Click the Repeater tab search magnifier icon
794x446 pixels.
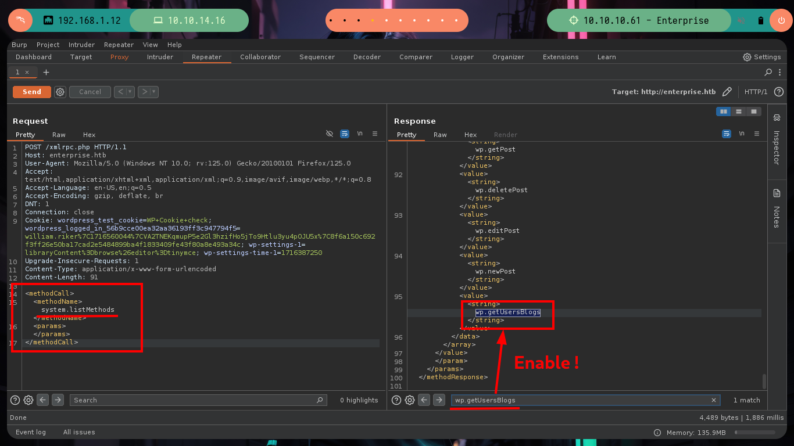coord(768,72)
